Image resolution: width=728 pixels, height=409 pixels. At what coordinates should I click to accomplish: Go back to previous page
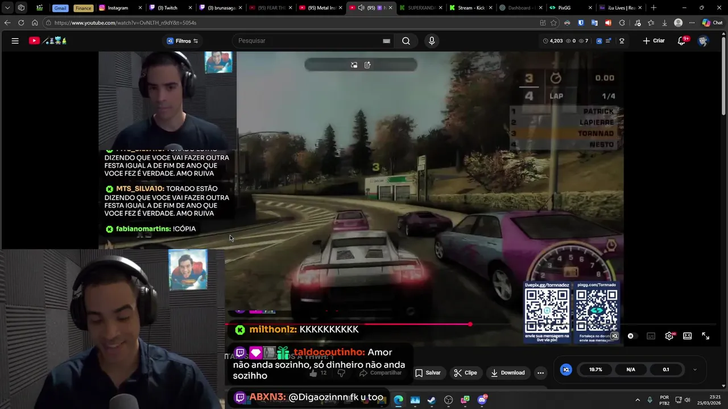click(7, 23)
